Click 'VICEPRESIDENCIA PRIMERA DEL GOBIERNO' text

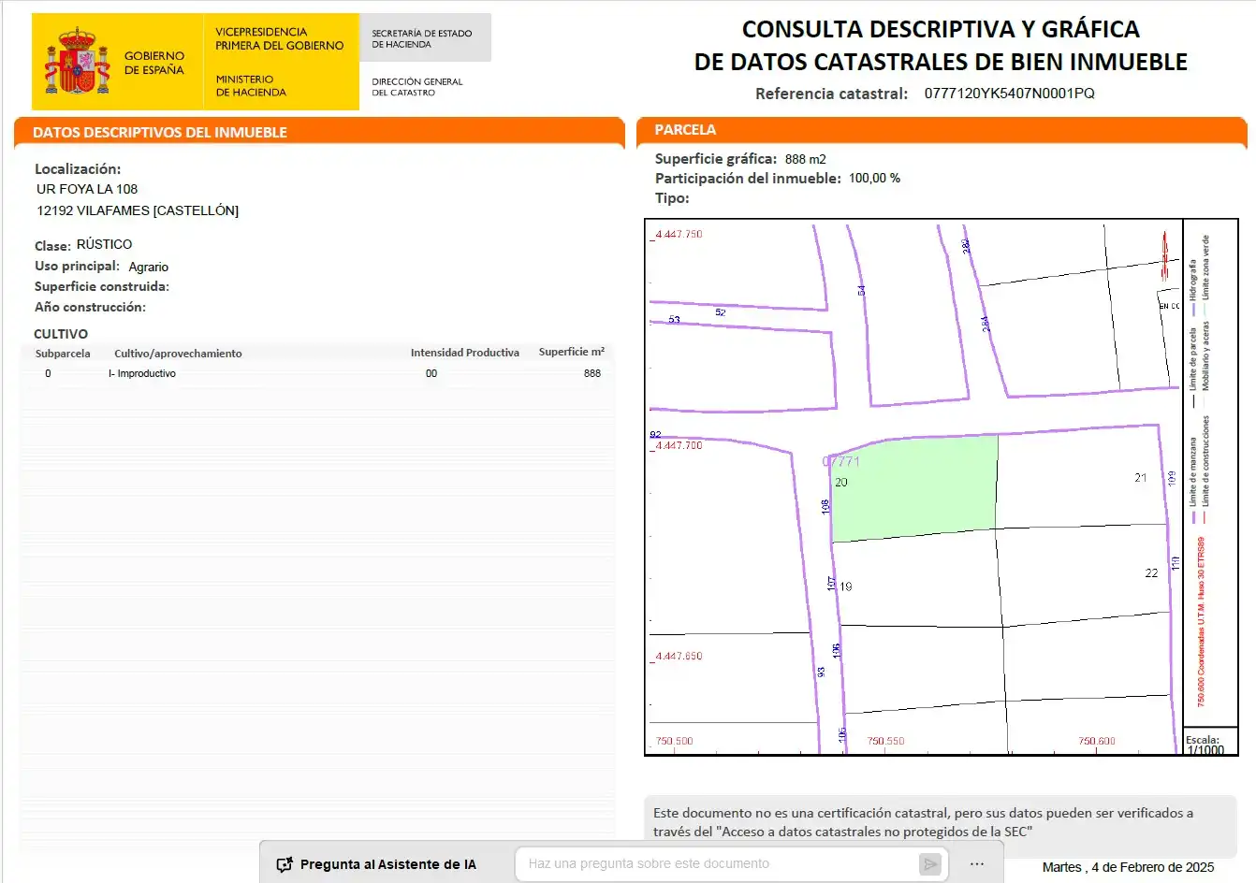coord(280,38)
